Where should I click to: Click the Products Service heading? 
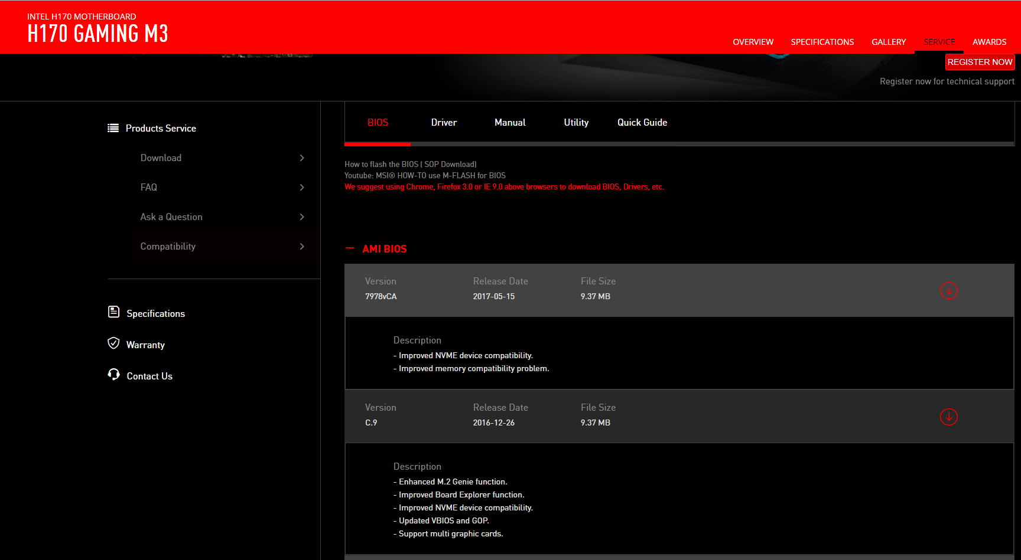(x=161, y=128)
